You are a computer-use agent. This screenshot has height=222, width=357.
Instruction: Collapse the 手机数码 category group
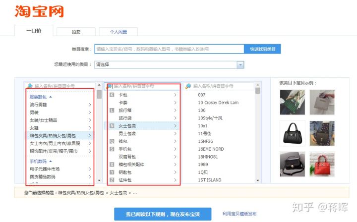point(41,161)
